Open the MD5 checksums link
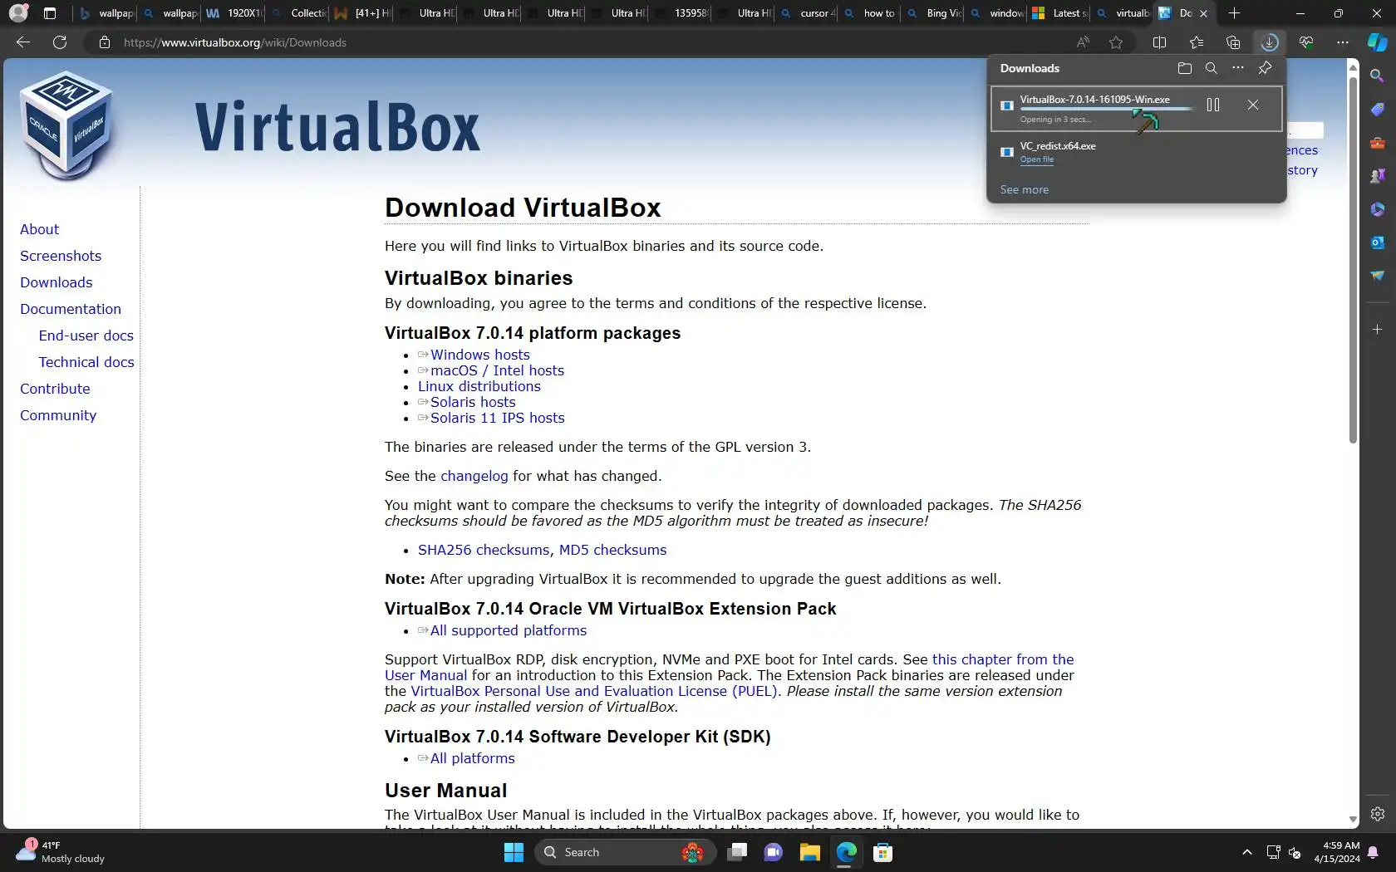 click(612, 550)
